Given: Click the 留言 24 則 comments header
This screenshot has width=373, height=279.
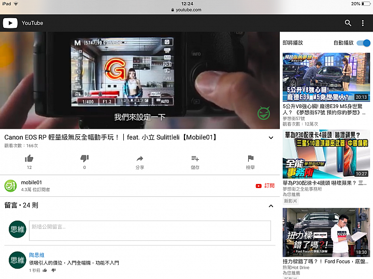Looking at the screenshot, I should click(x=21, y=205).
